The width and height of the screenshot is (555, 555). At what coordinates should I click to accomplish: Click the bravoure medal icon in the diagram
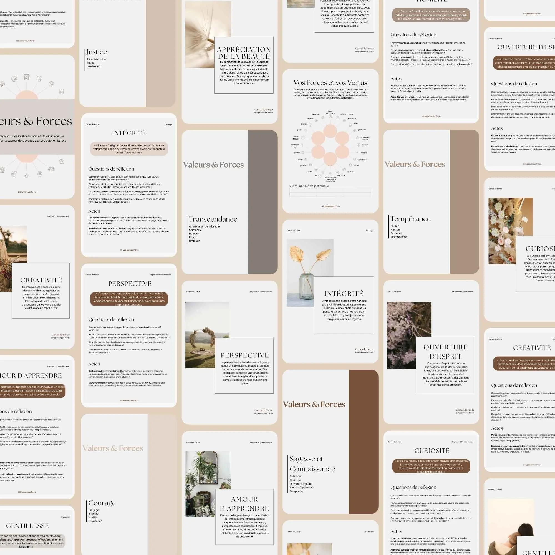pos(359,145)
